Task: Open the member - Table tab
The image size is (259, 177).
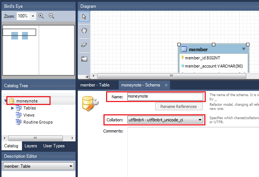Action: pos(95,85)
